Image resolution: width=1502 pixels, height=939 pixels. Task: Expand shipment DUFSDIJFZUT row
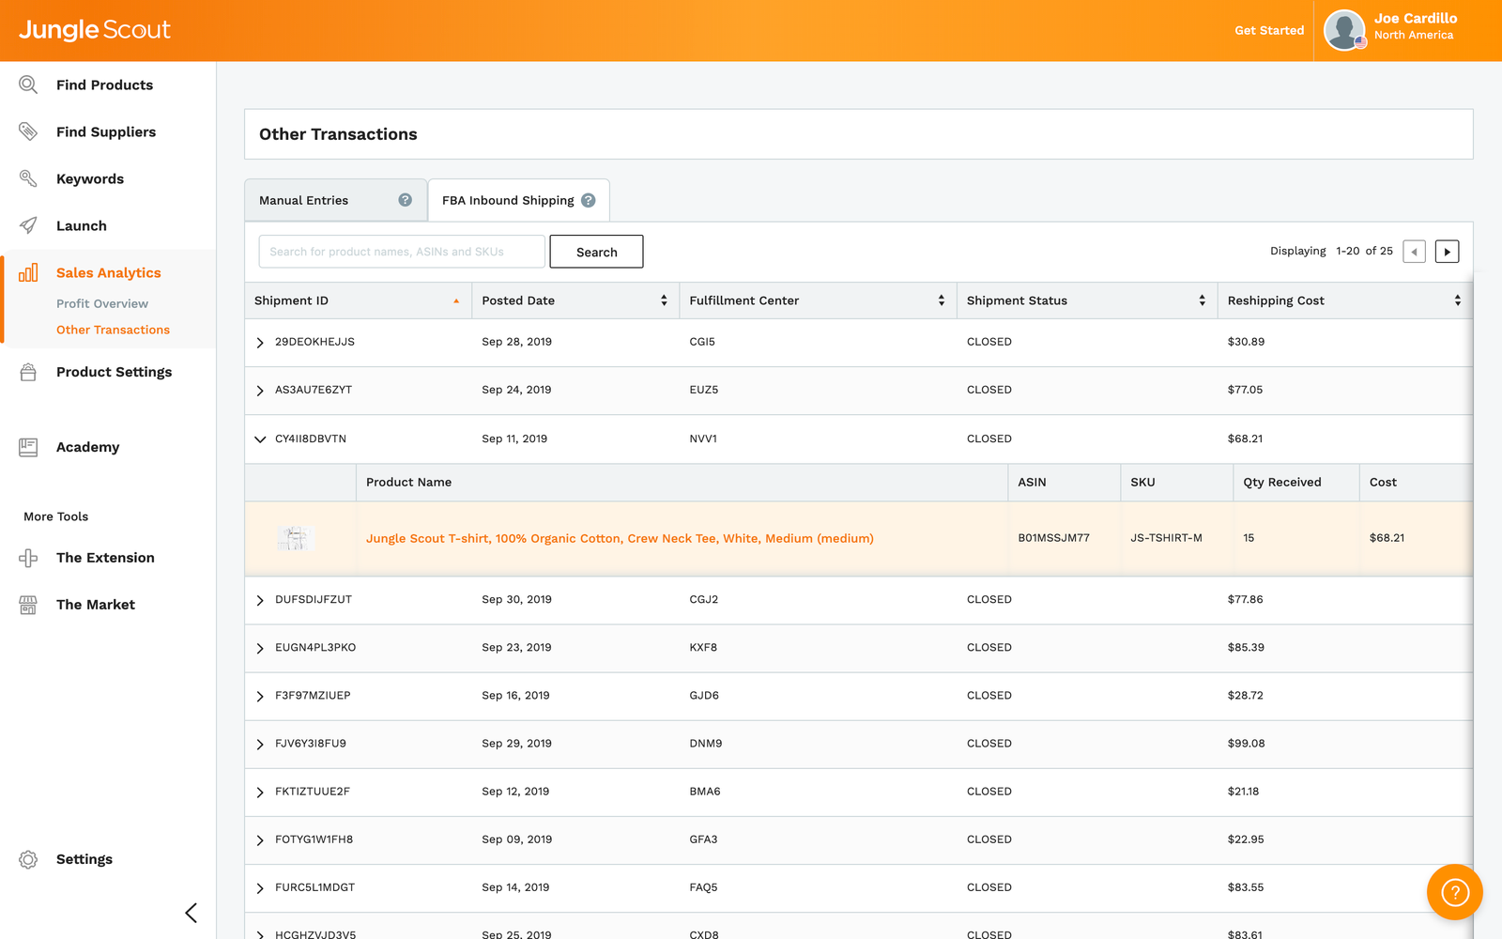tap(260, 600)
